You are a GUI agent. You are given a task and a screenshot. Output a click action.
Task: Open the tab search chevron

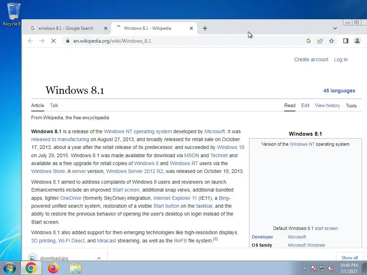point(335,28)
